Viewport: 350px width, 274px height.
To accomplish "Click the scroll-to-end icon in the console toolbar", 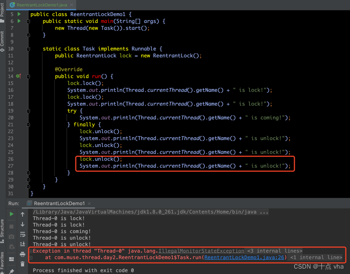I will (x=23, y=244).
